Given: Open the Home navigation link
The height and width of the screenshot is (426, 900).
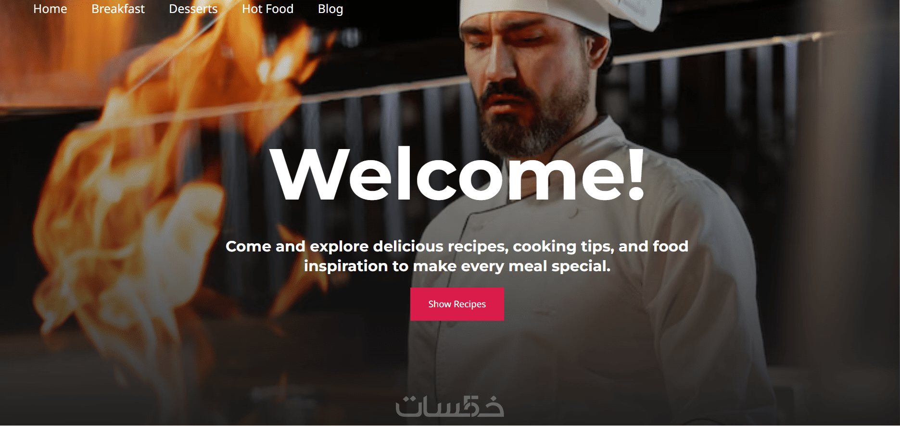Looking at the screenshot, I should click(50, 9).
